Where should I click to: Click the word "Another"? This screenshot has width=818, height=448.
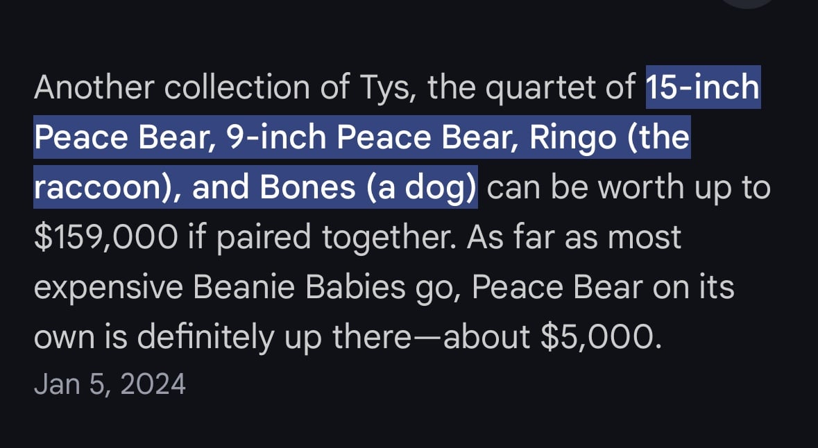tap(94, 87)
